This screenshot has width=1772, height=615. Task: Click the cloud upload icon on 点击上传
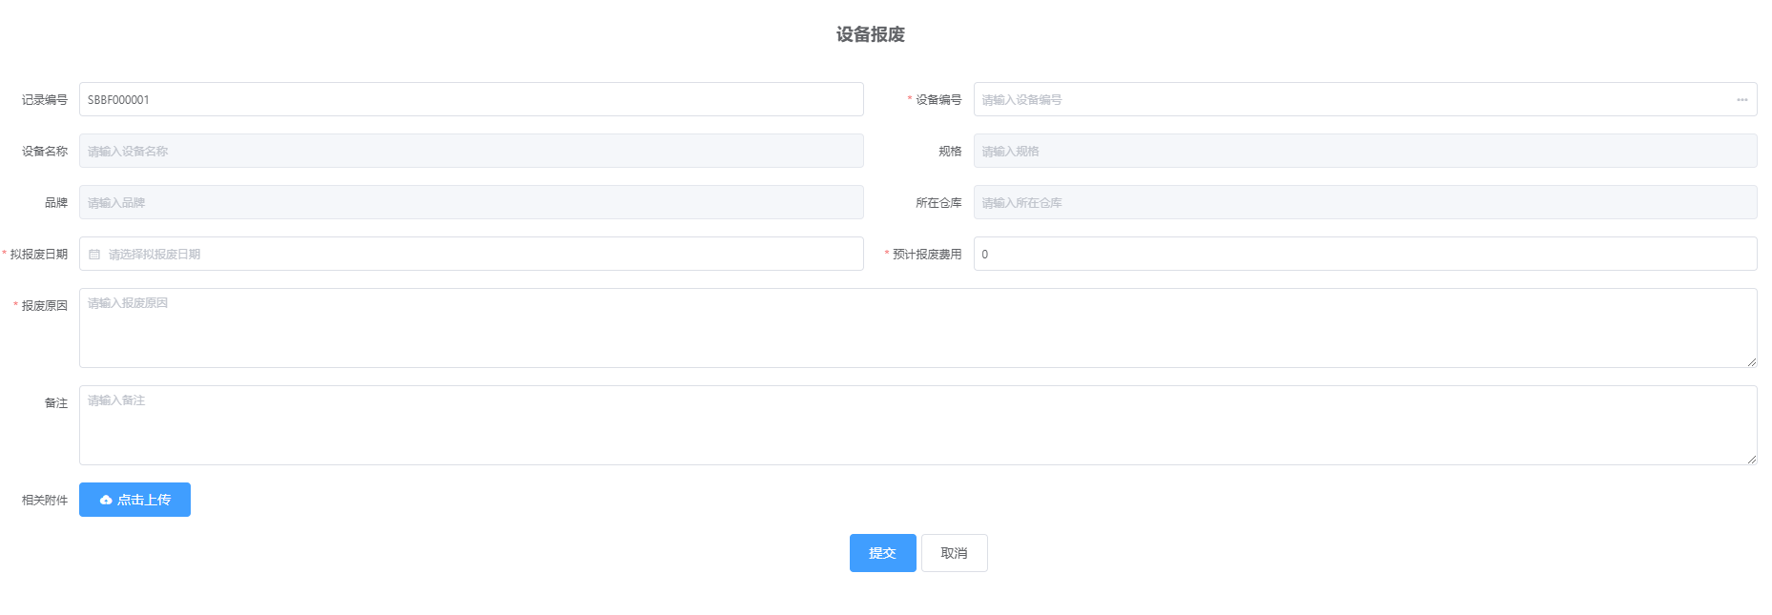pos(106,500)
